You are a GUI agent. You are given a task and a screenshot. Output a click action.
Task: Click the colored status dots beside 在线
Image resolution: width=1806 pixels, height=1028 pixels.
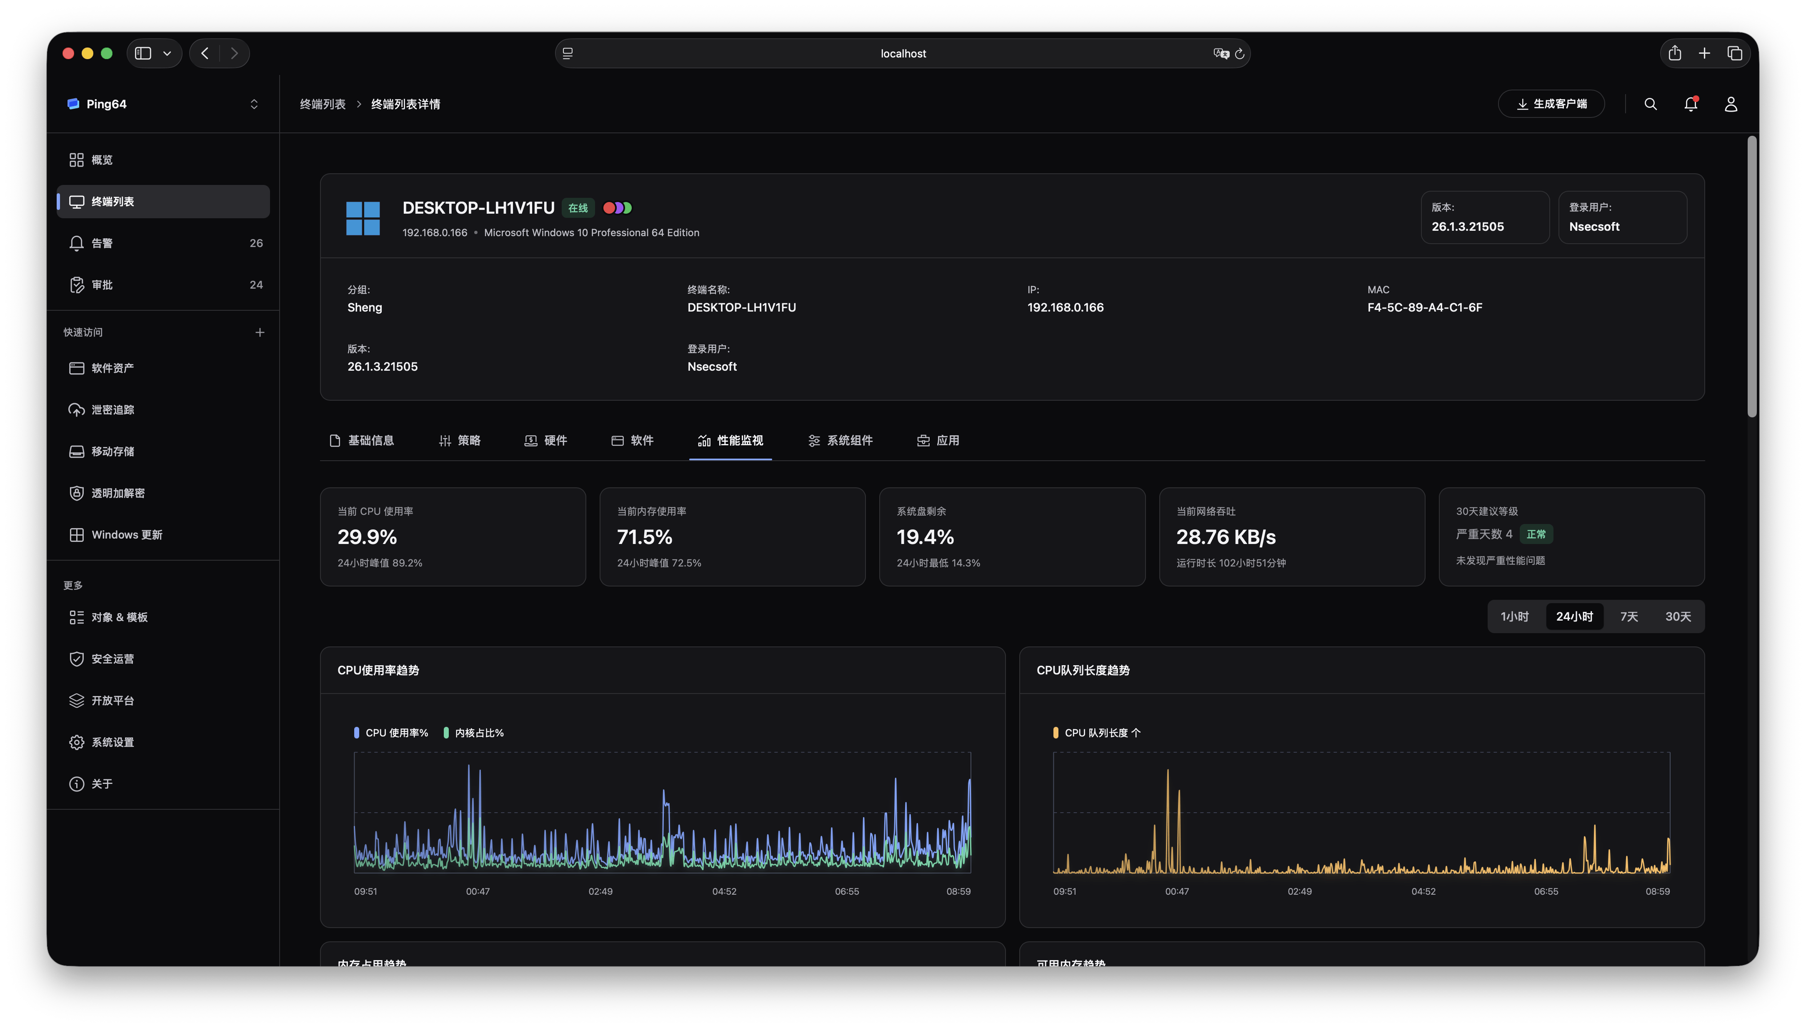[x=617, y=207]
